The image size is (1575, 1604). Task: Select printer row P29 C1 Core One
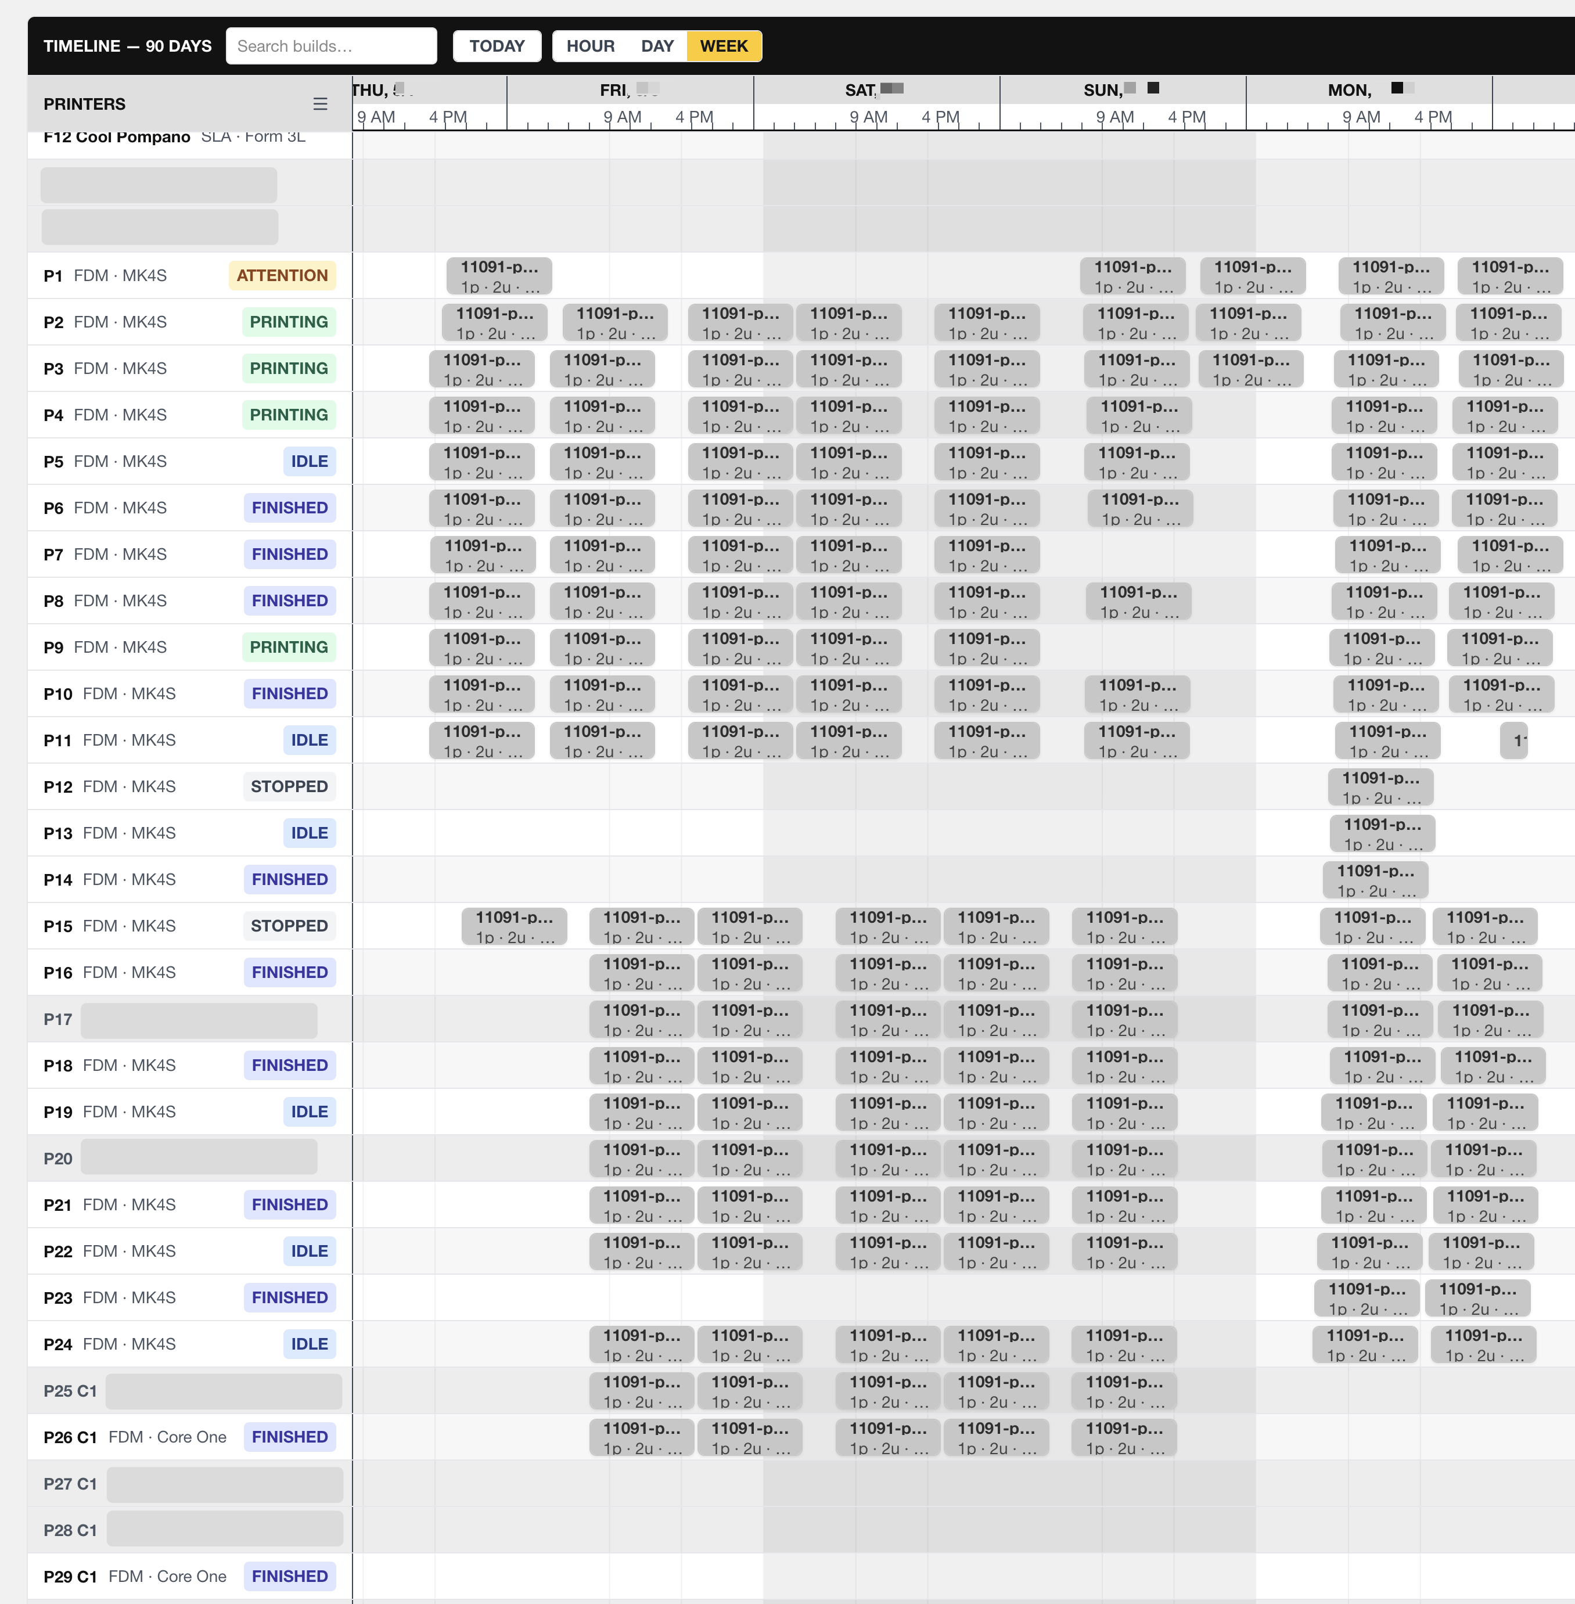pyautogui.click(x=189, y=1576)
